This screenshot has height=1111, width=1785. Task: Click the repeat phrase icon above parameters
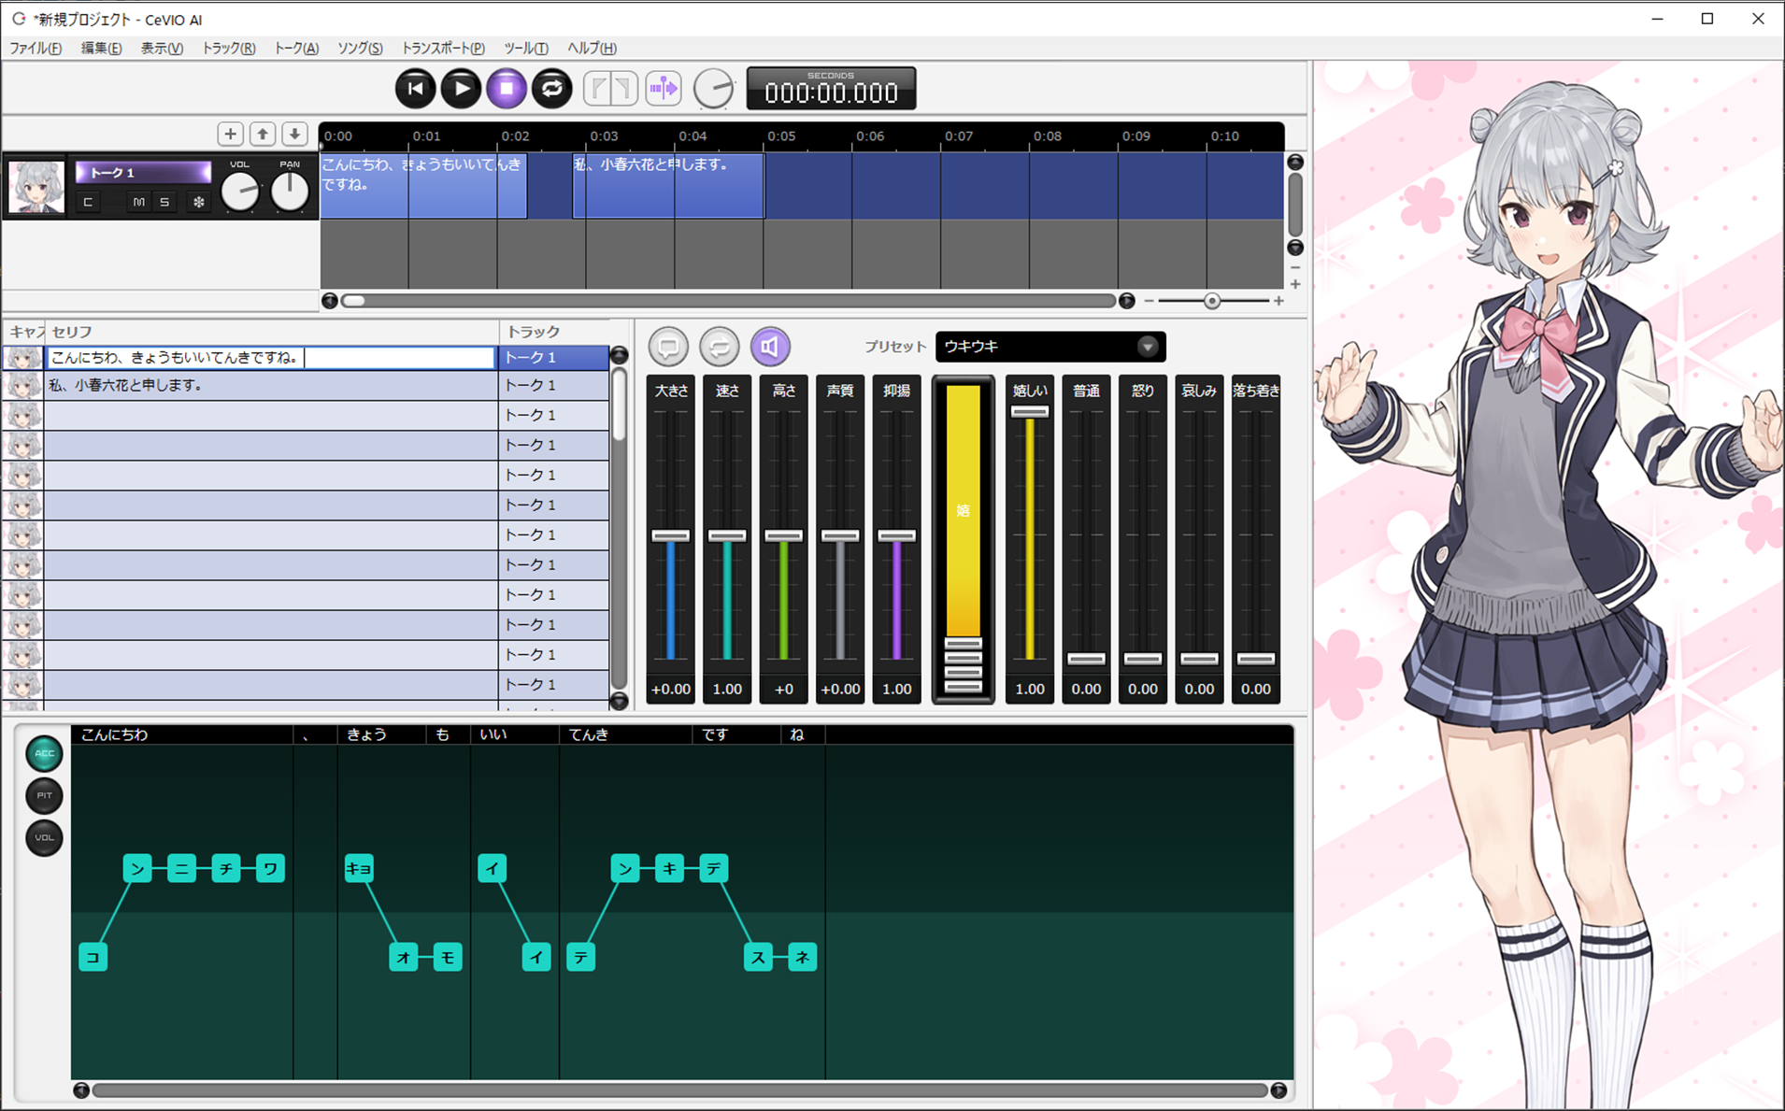(x=719, y=347)
